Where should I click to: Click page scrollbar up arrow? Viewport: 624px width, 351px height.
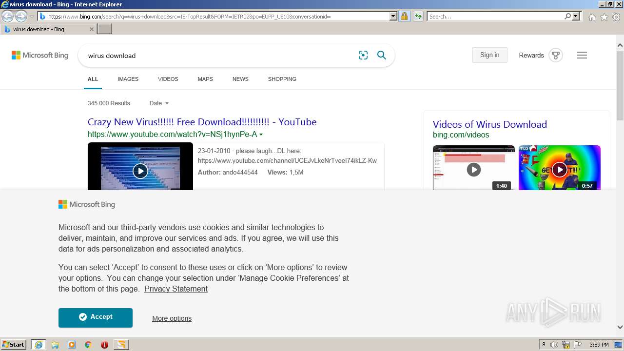point(620,45)
